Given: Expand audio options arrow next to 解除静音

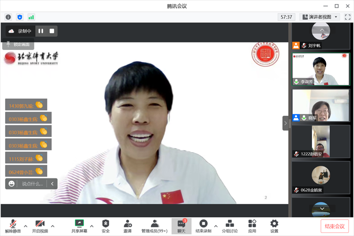Looking at the screenshot, I should pos(26,226).
